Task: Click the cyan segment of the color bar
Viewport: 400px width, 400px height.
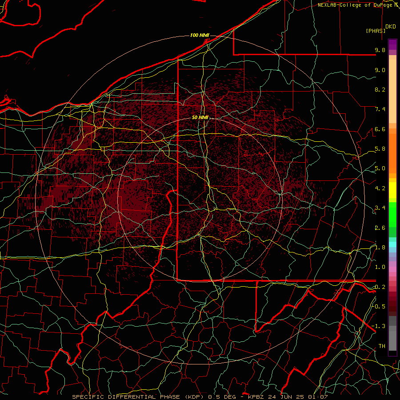Action: 392,244
